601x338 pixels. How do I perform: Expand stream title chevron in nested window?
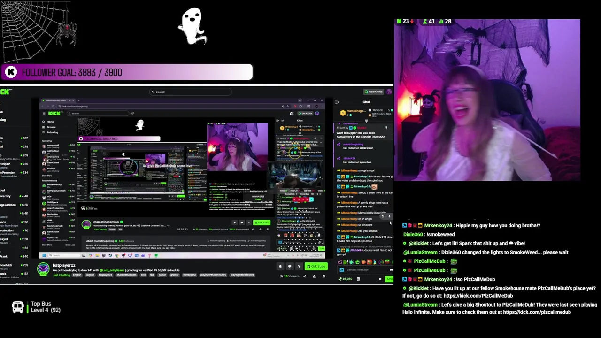[x=168, y=225]
